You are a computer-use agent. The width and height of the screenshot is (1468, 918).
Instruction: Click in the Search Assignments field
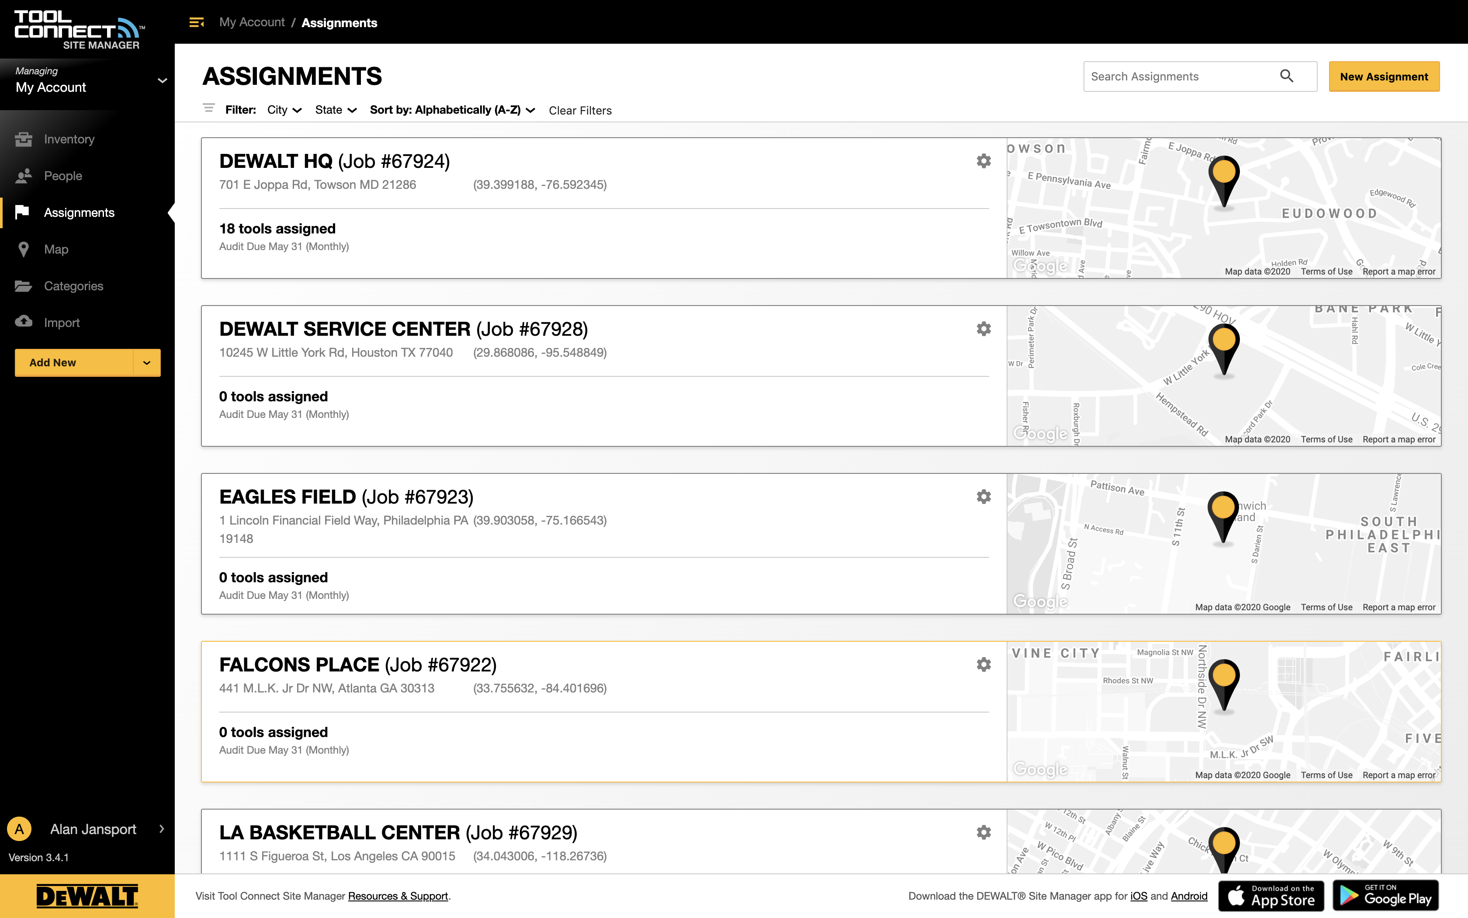1200,76
